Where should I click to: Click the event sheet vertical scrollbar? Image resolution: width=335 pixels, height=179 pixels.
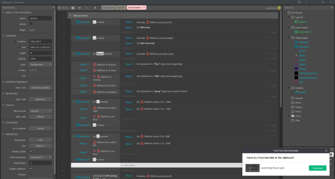tap(281, 60)
